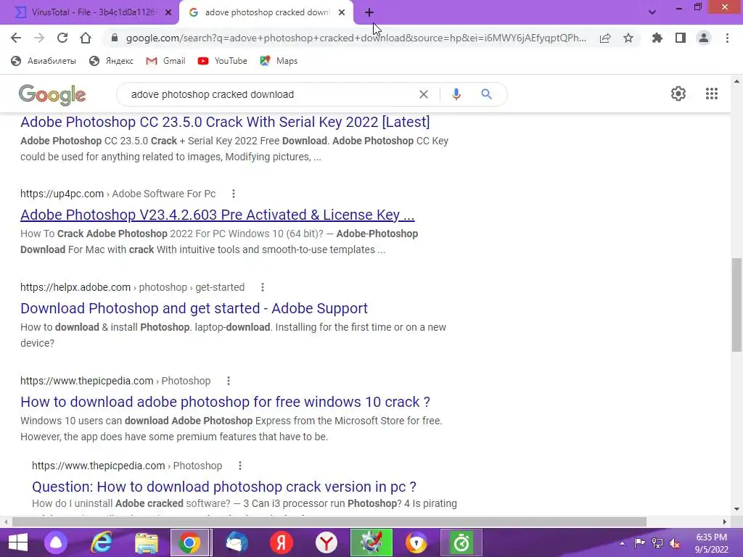The height and width of the screenshot is (557, 743).
Task: Open the browser home page
Action: pyautogui.click(x=86, y=38)
